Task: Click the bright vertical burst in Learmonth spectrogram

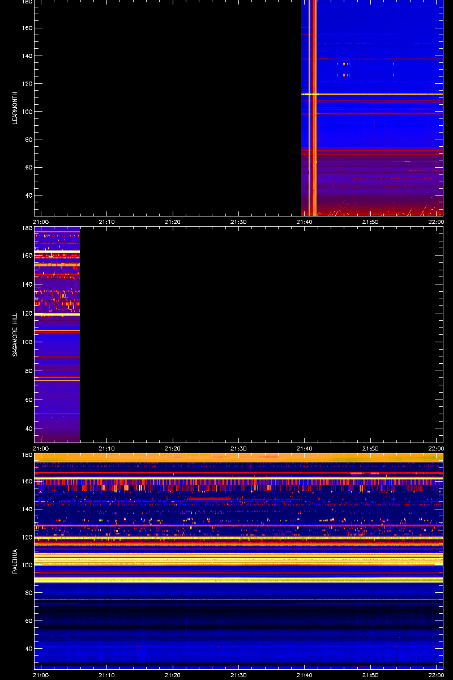Action: tap(312, 108)
